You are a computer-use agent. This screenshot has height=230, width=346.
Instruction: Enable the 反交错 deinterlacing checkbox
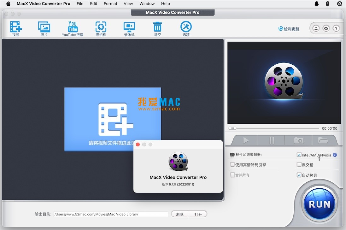pyautogui.click(x=299, y=164)
